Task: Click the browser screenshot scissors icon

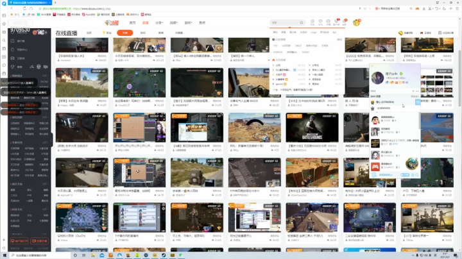Action: [430, 8]
